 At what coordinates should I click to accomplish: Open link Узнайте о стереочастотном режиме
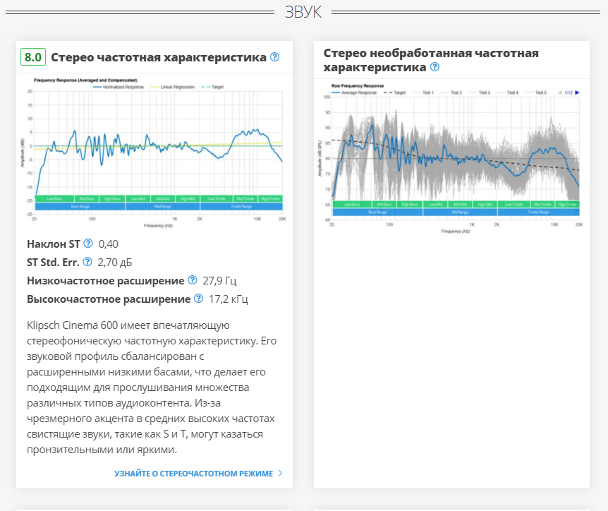(x=193, y=474)
